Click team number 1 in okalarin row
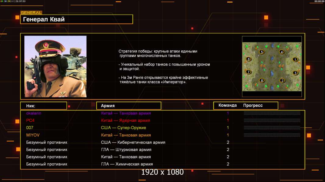The width and height of the screenshot is (325, 182). pos(228,113)
